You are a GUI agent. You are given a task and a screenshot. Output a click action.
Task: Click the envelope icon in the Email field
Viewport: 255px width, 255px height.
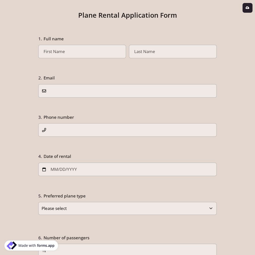44,91
